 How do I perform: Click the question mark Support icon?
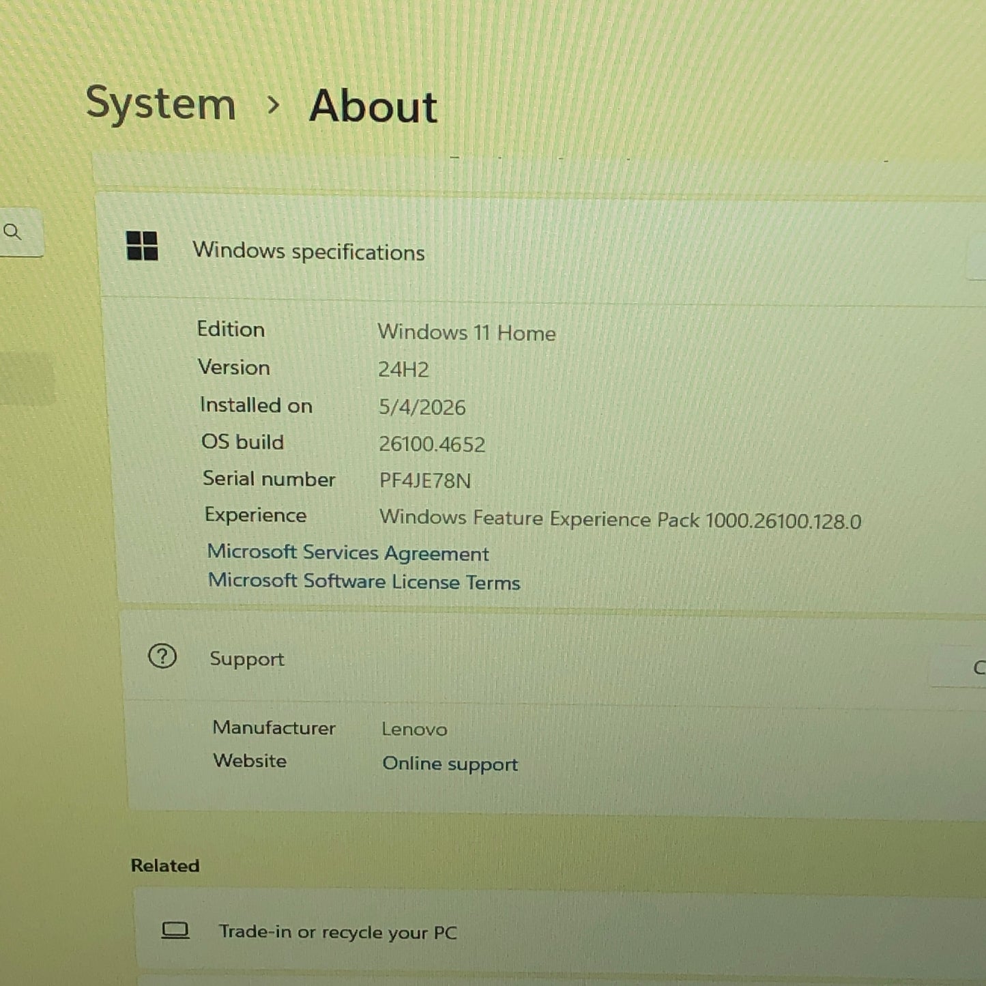(x=162, y=656)
